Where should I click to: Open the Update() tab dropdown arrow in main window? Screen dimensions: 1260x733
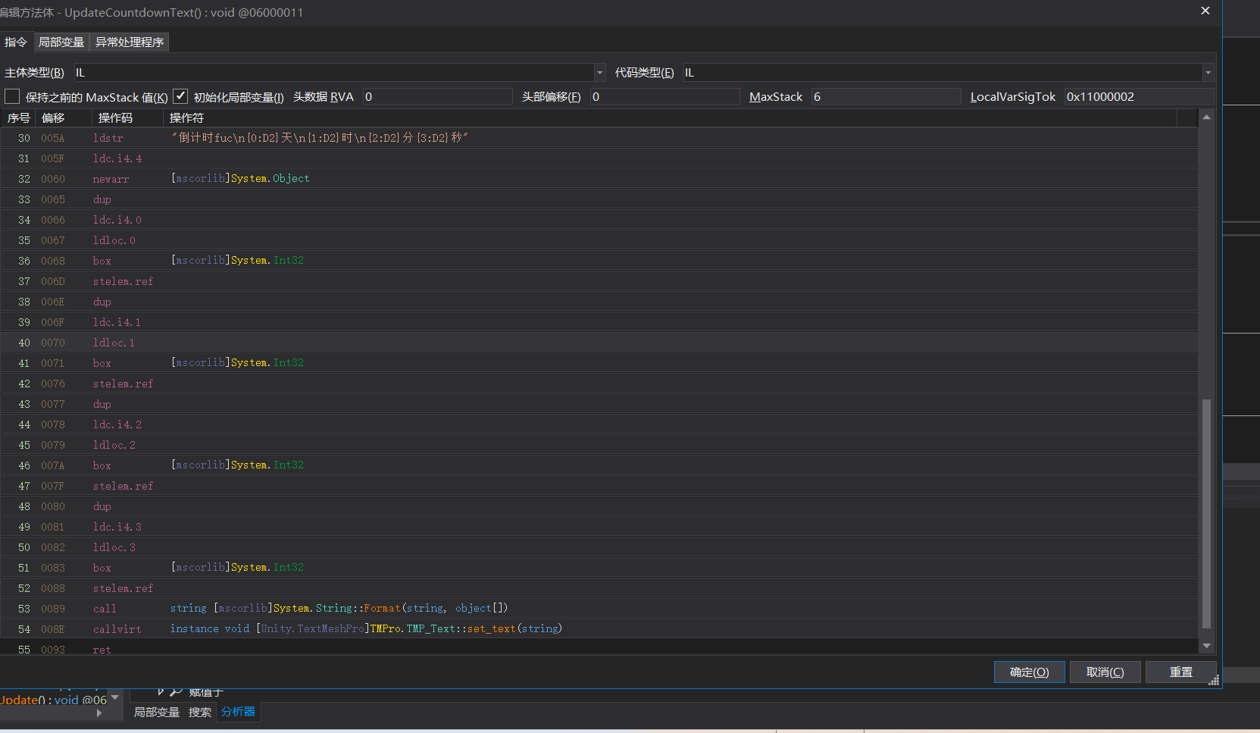tap(115, 697)
